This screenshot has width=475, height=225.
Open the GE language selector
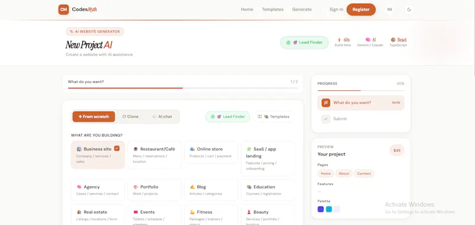pos(389,9)
